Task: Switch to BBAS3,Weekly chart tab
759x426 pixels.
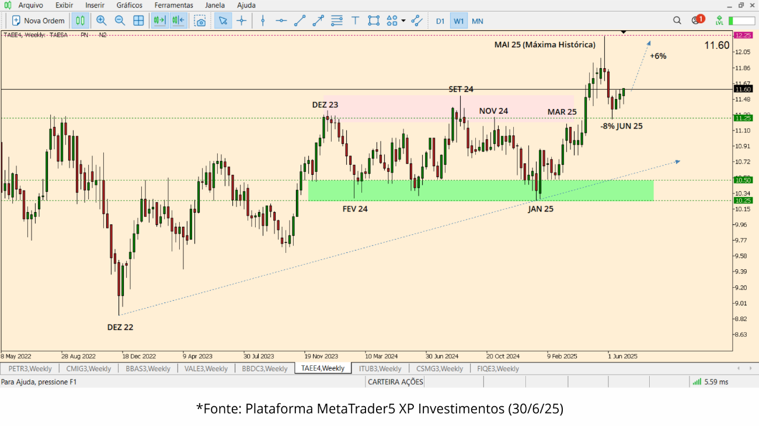Action: (x=148, y=368)
